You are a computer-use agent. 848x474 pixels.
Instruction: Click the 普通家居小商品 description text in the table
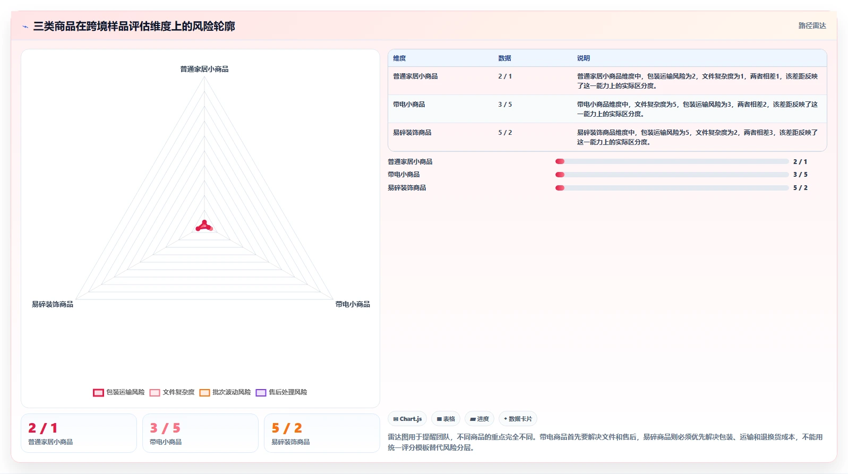(697, 81)
